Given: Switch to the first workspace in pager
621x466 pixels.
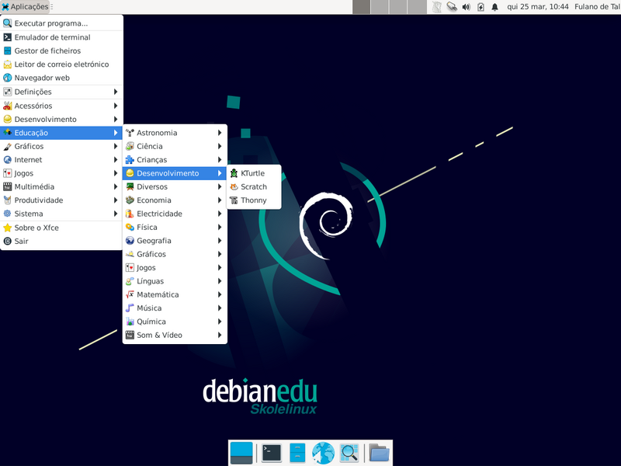Looking at the screenshot, I should [361, 7].
